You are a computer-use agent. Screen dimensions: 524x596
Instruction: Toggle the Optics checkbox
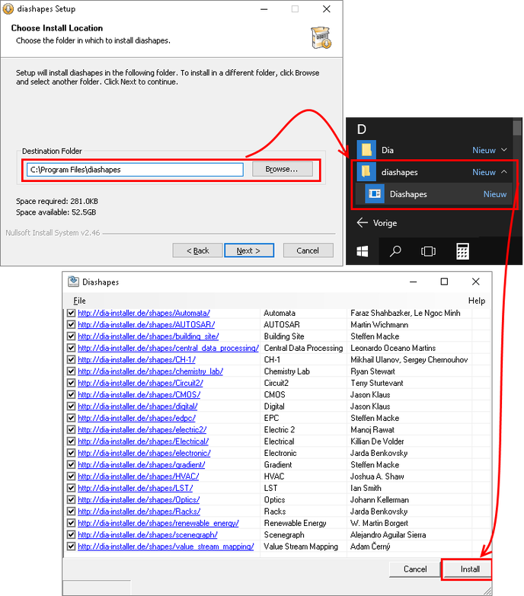[x=71, y=499]
